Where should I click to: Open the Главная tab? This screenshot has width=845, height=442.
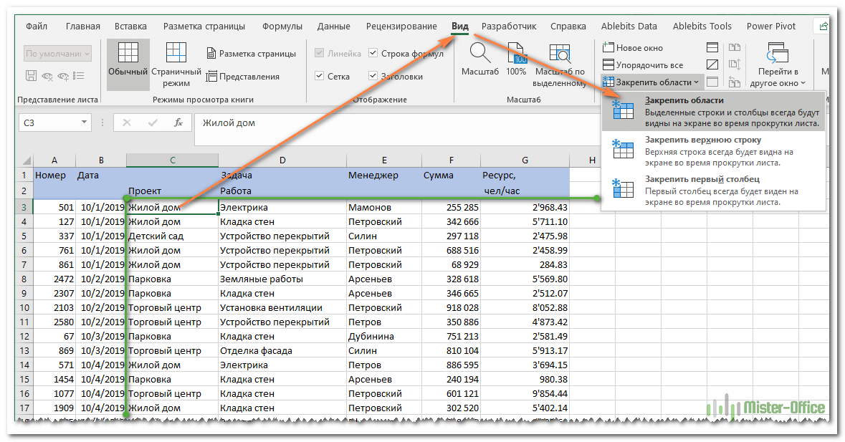pos(83,26)
